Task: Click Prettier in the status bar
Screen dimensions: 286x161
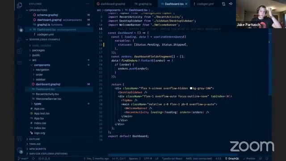Action: 249,159
